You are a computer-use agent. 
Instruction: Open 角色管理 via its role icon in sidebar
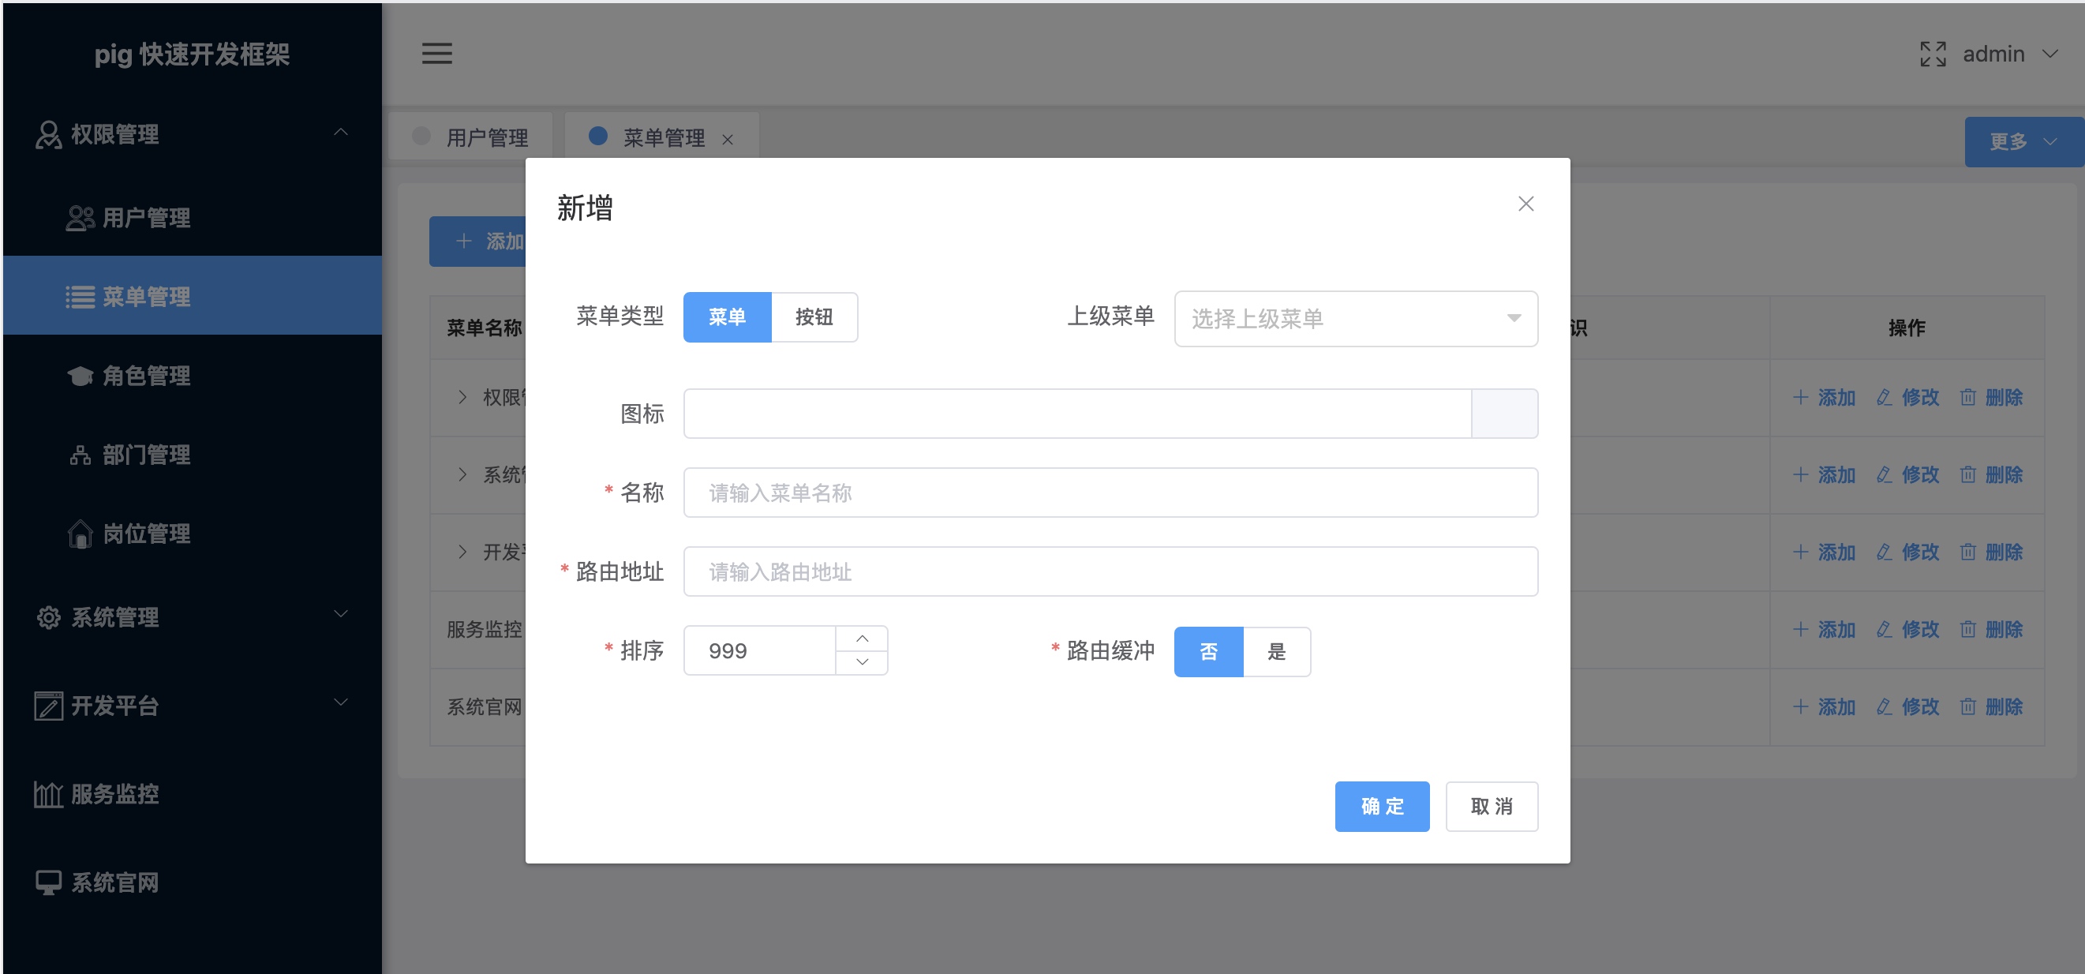click(80, 376)
